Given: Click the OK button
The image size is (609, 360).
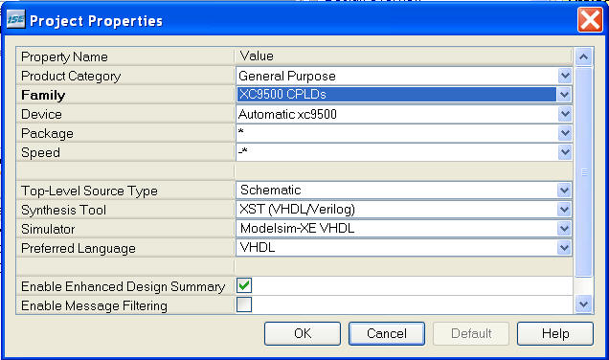Looking at the screenshot, I should click(303, 333).
